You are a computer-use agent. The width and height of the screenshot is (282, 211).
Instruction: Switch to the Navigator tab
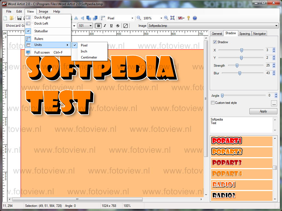[x=259, y=33]
